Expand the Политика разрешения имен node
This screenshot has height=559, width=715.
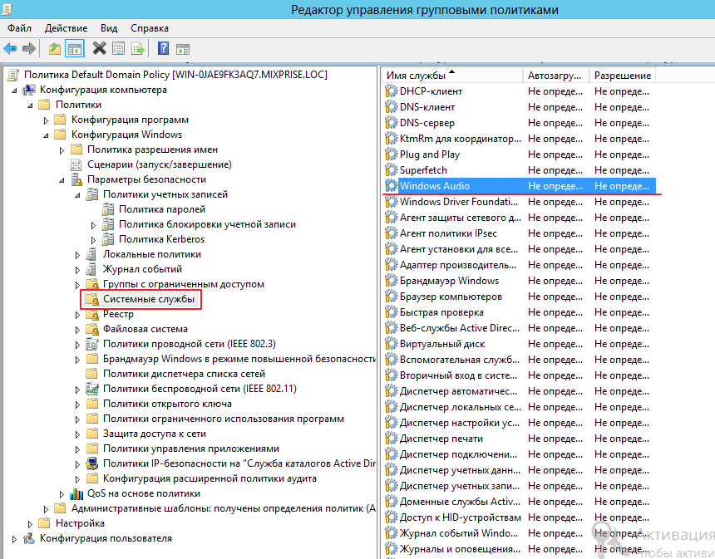pyautogui.click(x=62, y=150)
